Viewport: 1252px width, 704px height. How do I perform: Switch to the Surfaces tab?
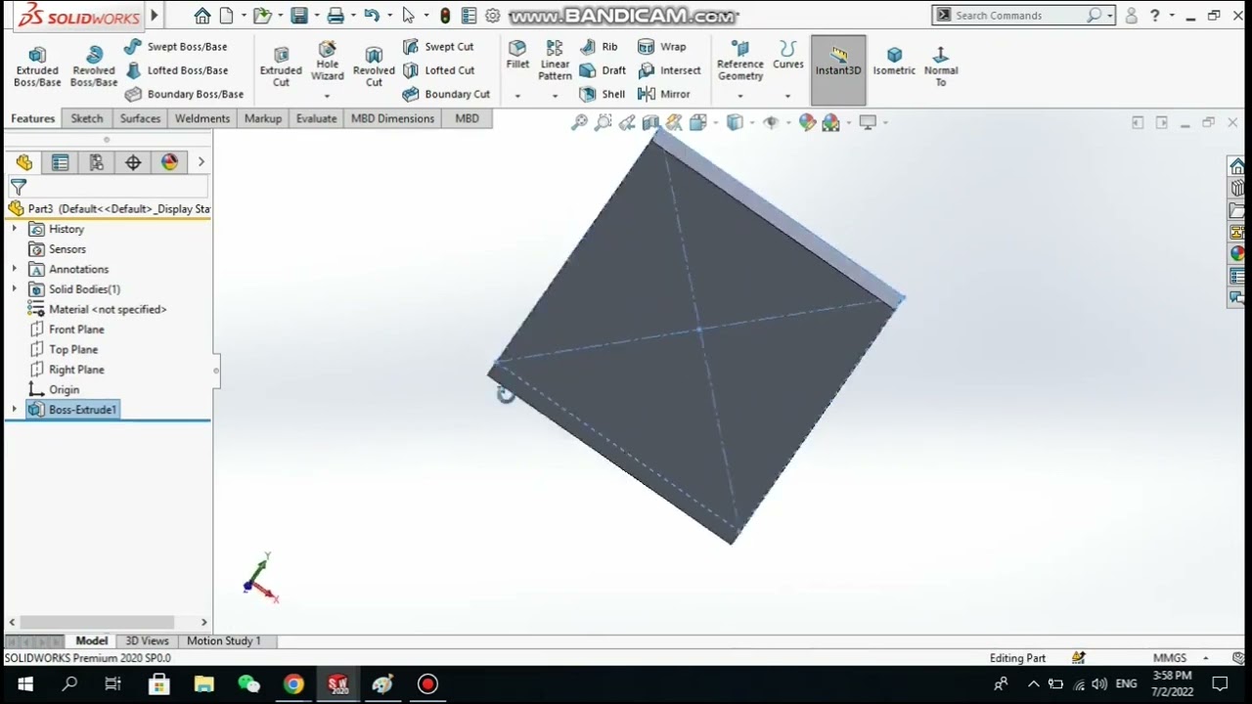pos(140,118)
